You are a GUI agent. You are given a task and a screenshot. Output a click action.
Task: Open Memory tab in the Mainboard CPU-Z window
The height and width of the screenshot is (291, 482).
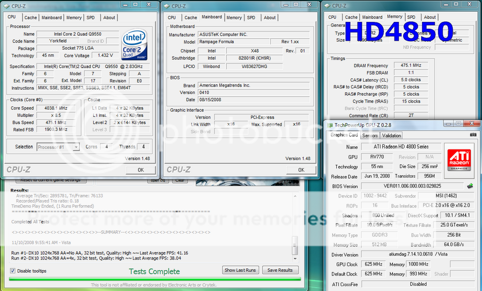(x=234, y=18)
